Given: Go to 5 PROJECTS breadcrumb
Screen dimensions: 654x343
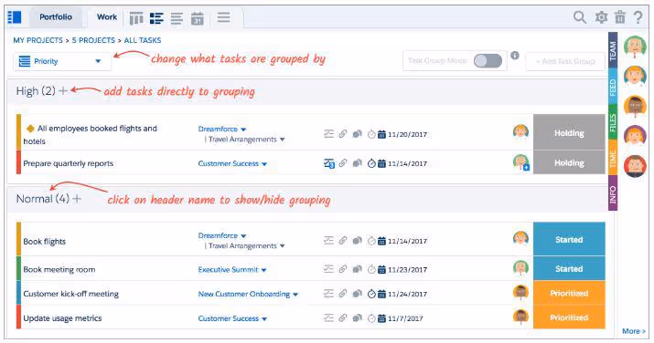Looking at the screenshot, I should (x=93, y=40).
